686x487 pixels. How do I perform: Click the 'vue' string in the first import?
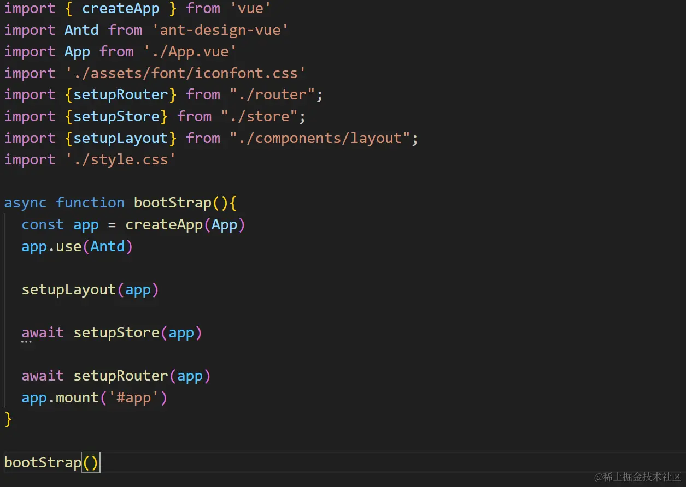[x=250, y=9]
